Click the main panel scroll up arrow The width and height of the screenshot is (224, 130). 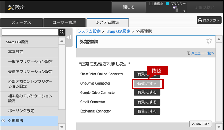(x=219, y=39)
